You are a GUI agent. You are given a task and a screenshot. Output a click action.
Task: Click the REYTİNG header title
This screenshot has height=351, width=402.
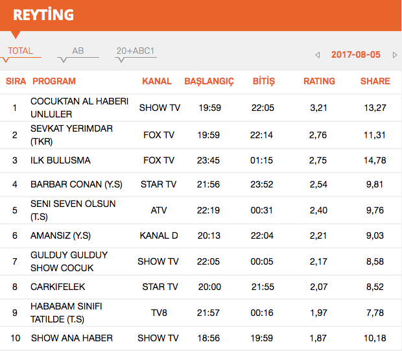[43, 15]
